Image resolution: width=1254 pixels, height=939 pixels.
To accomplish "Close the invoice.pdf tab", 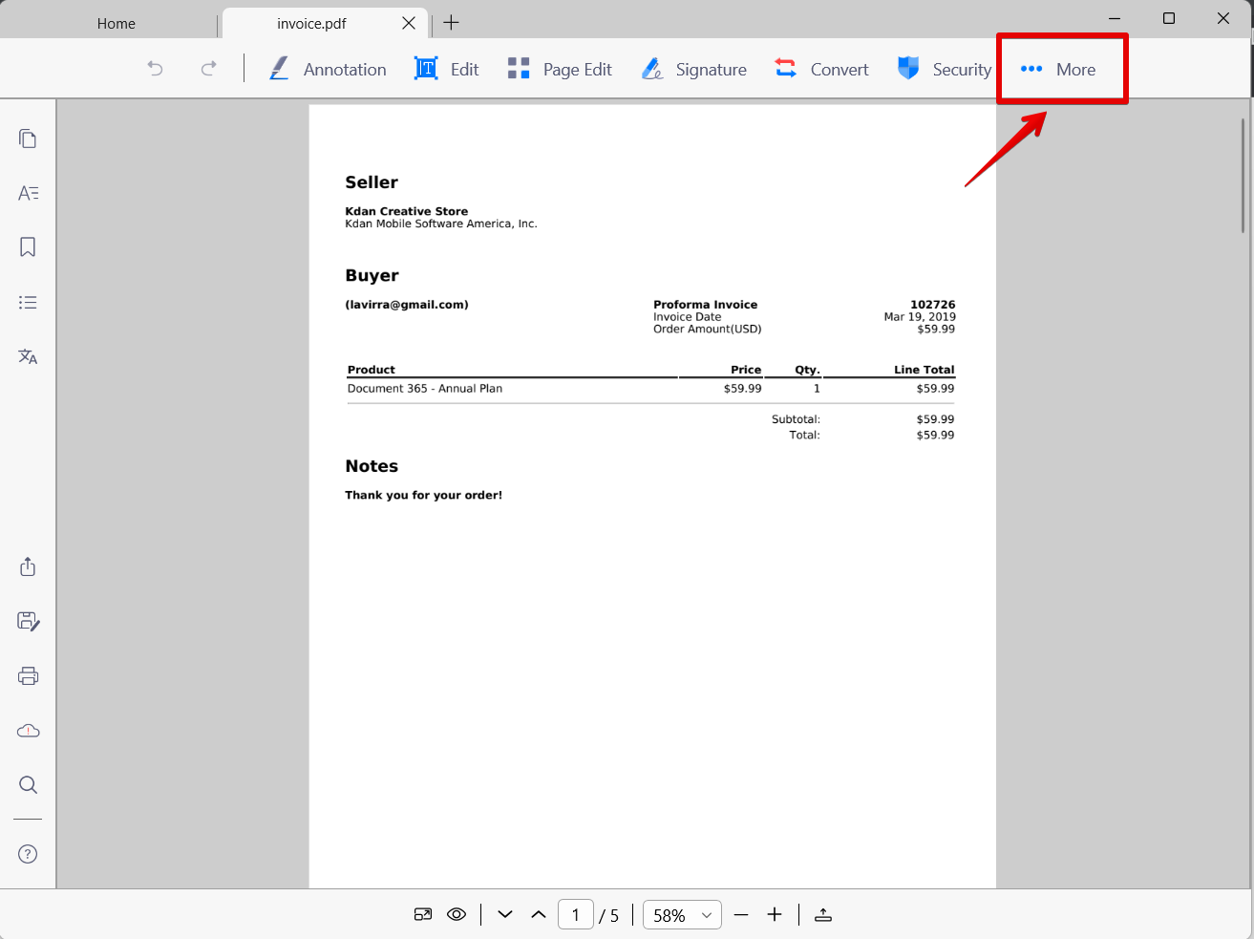I will [x=409, y=23].
